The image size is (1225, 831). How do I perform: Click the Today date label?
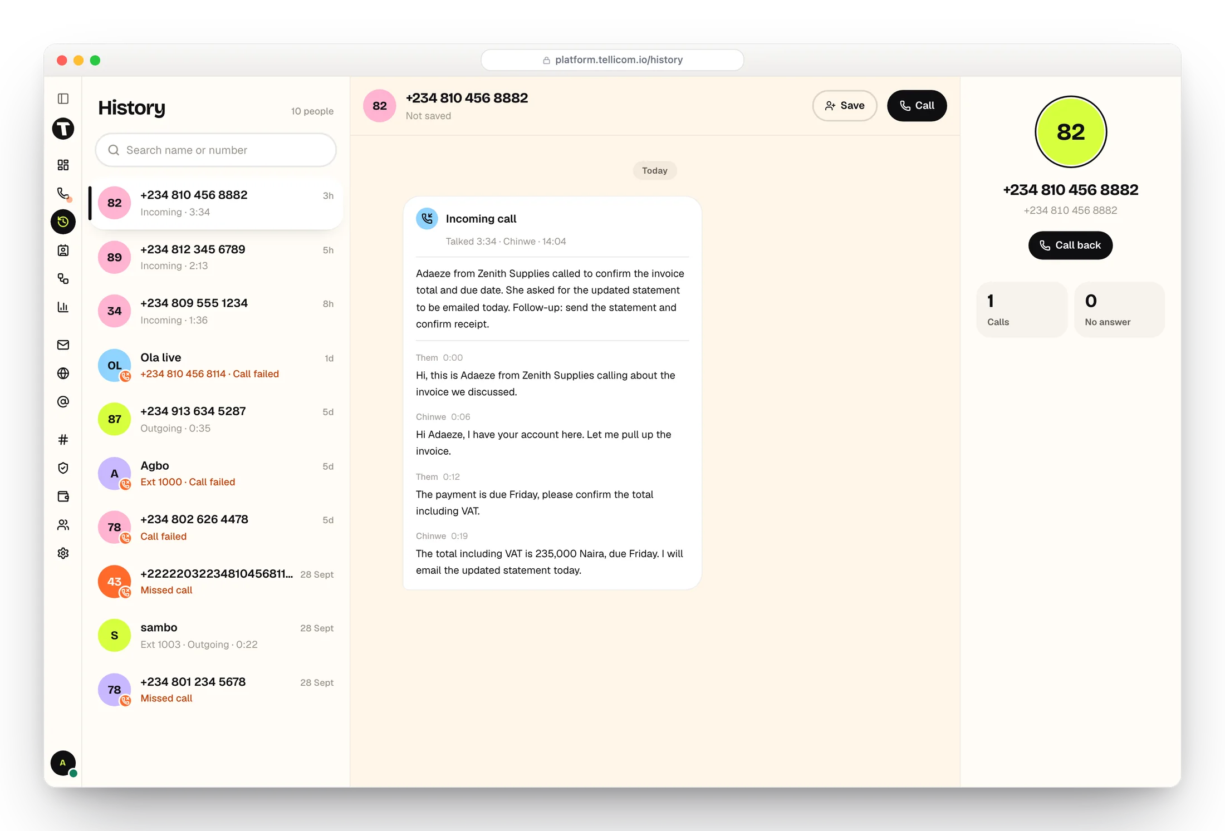coord(655,171)
